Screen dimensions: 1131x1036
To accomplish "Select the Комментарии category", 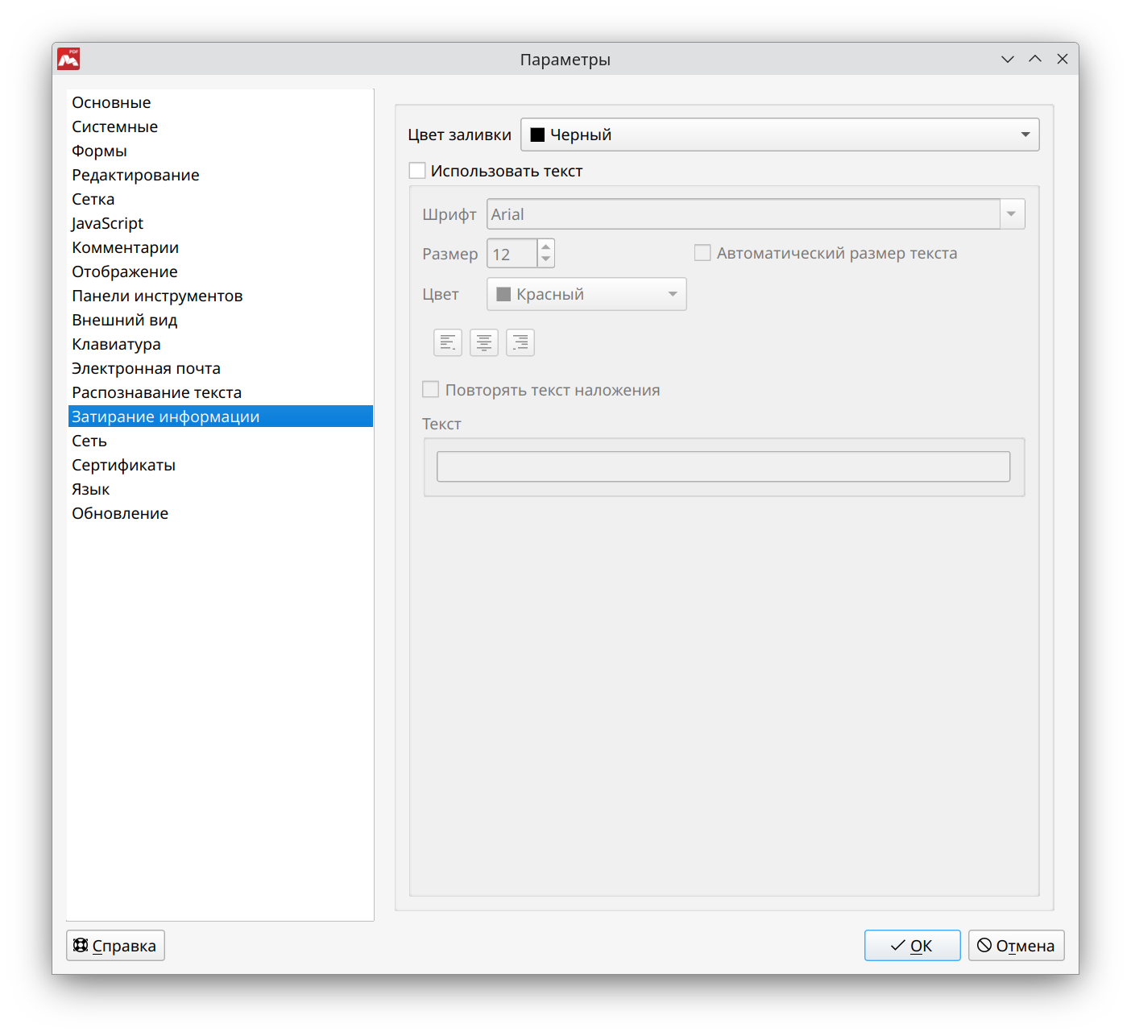I will tap(220, 247).
